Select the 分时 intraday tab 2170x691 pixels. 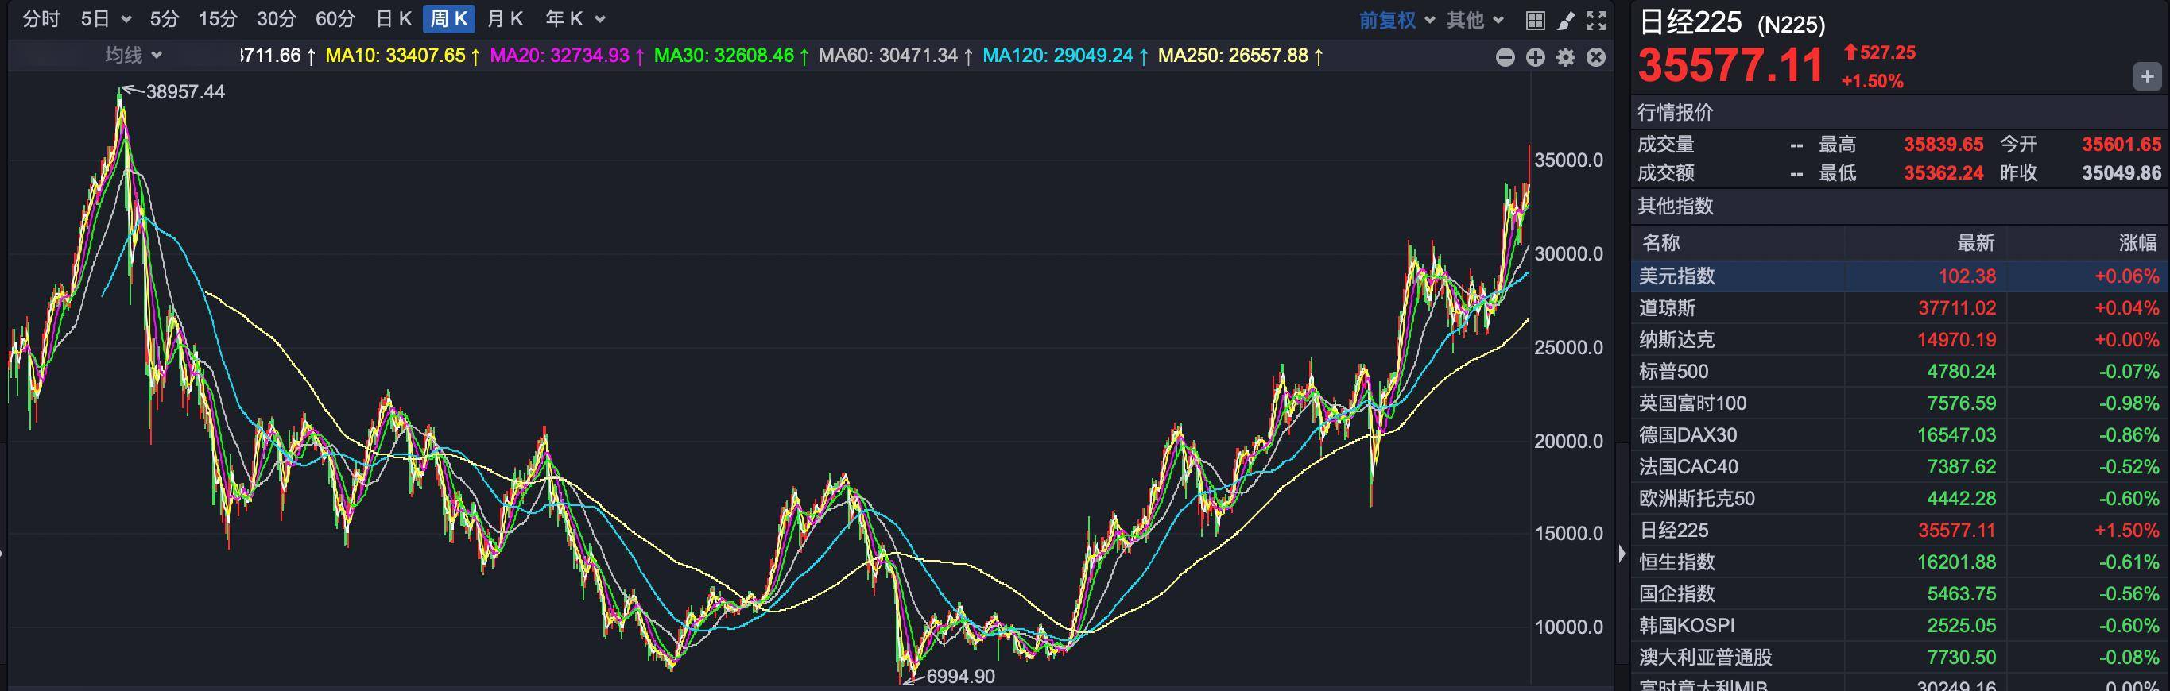point(41,19)
